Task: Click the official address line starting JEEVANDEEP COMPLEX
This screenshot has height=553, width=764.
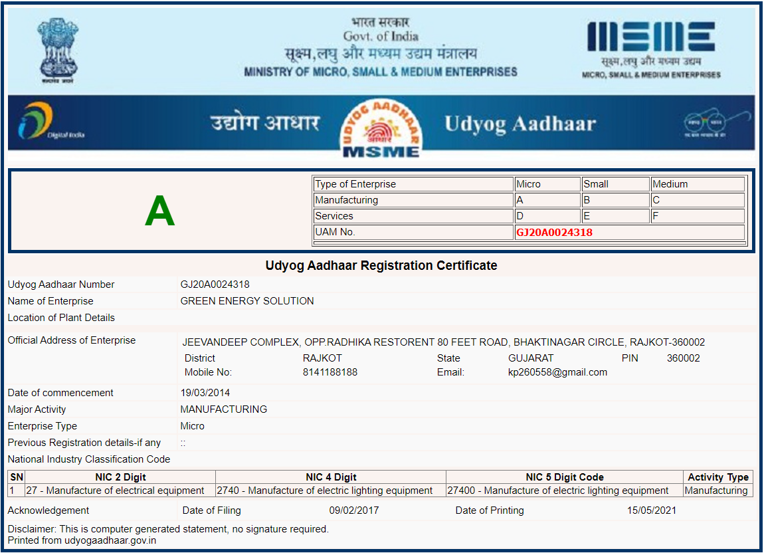Action: (x=443, y=342)
